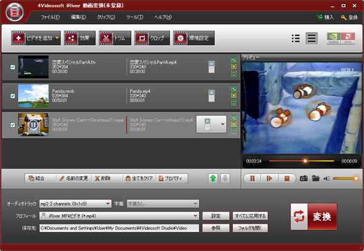The width and height of the screenshot is (364, 251).
Task: Click the 保存先 path input field
Action: point(119,228)
